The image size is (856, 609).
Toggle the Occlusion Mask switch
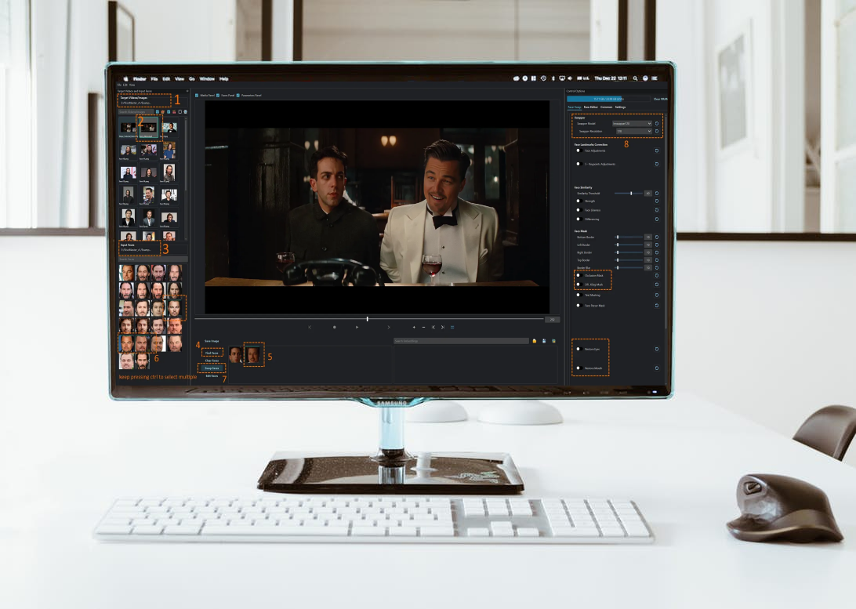coord(579,276)
